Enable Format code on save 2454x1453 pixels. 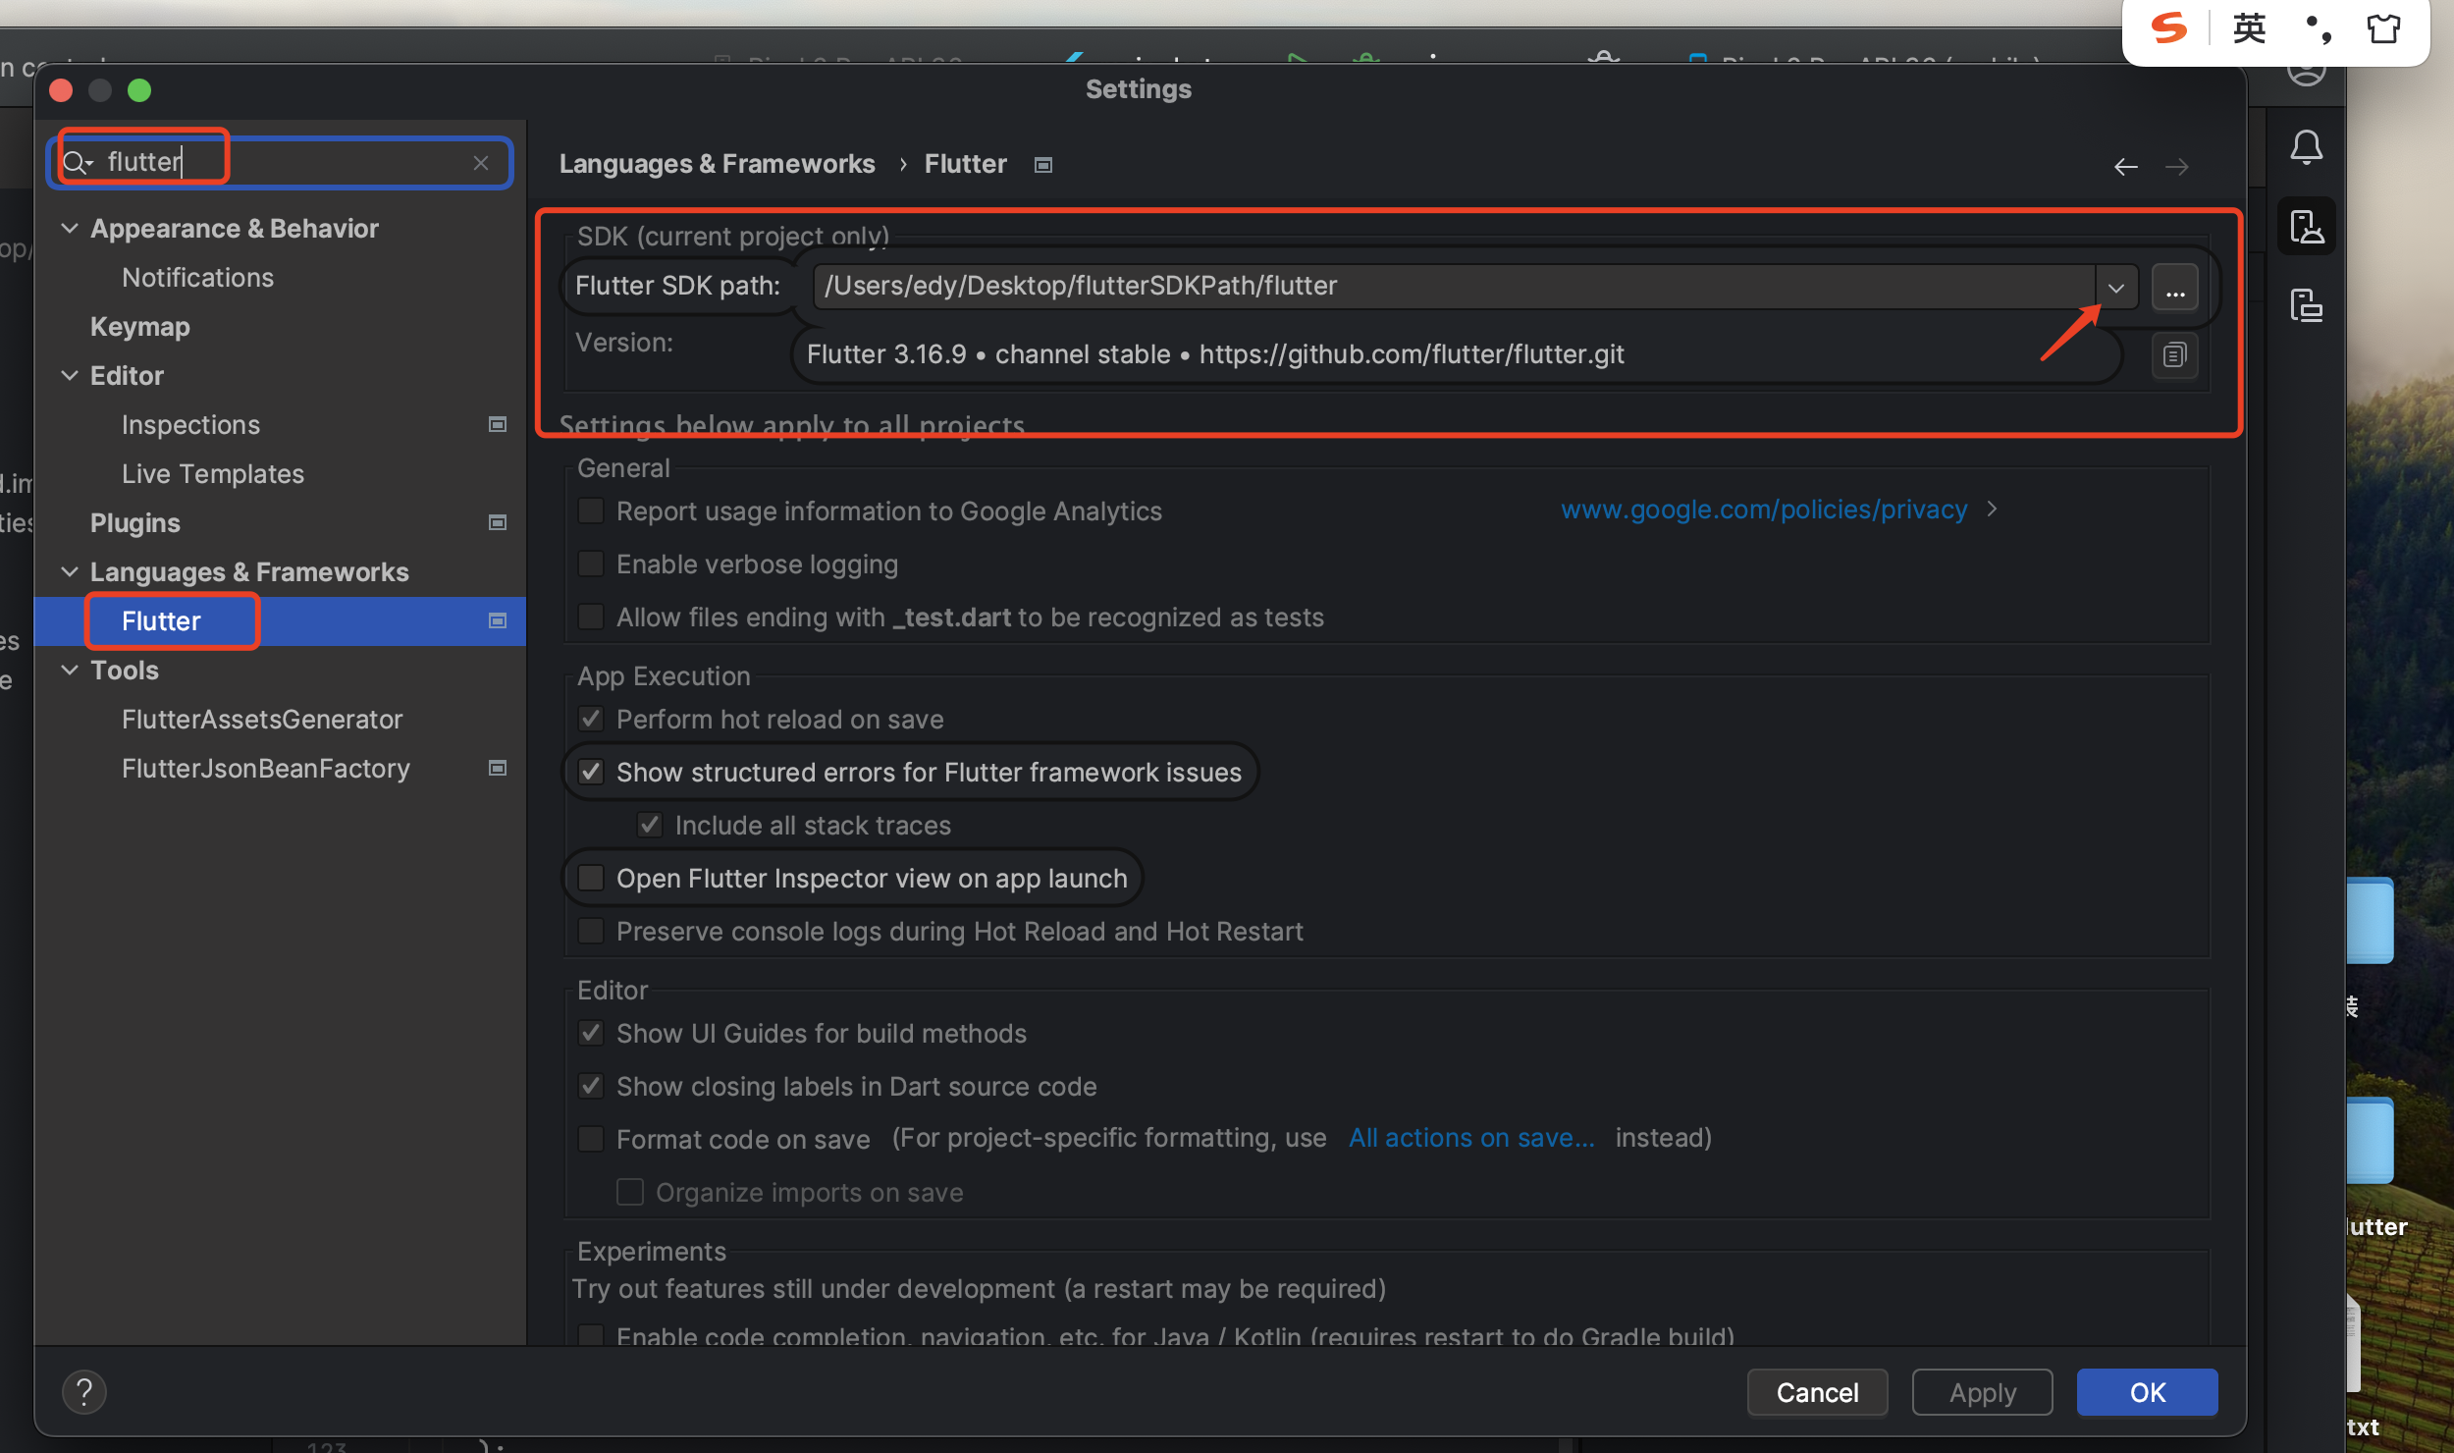(x=591, y=1139)
